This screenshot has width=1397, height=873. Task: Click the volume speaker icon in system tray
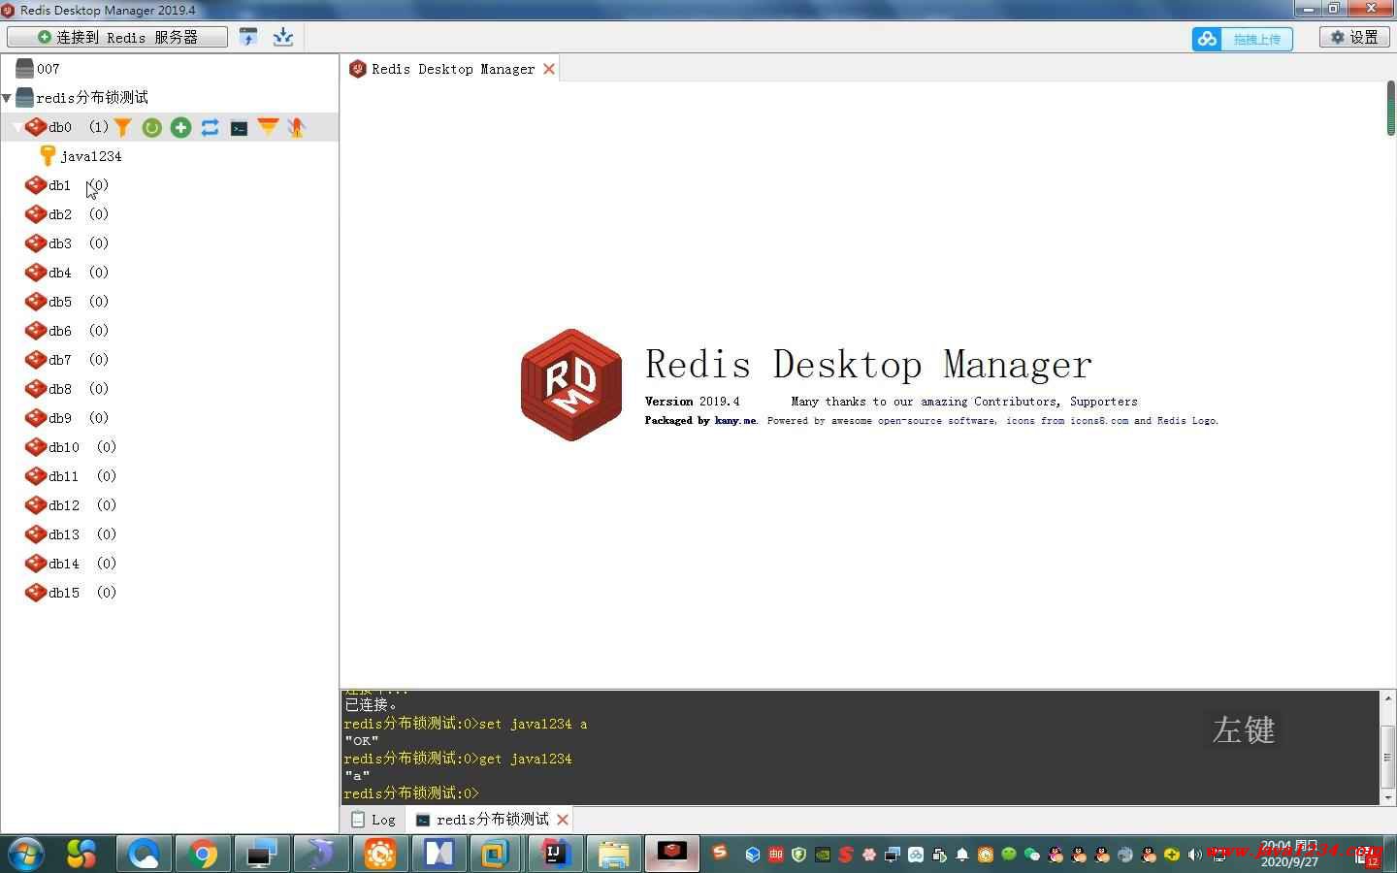[1195, 855]
